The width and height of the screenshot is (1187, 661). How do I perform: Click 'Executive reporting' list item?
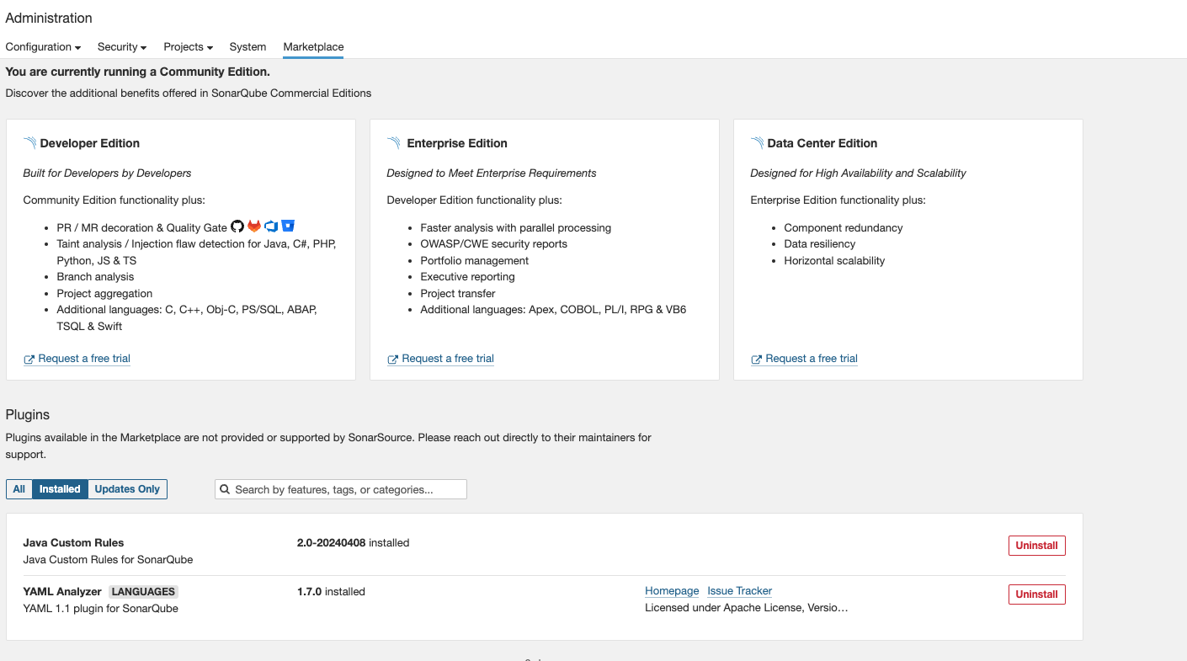click(467, 277)
